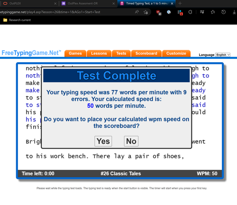Open Research current bookmarks folder
This screenshot has width=237, height=205.
(17, 20)
